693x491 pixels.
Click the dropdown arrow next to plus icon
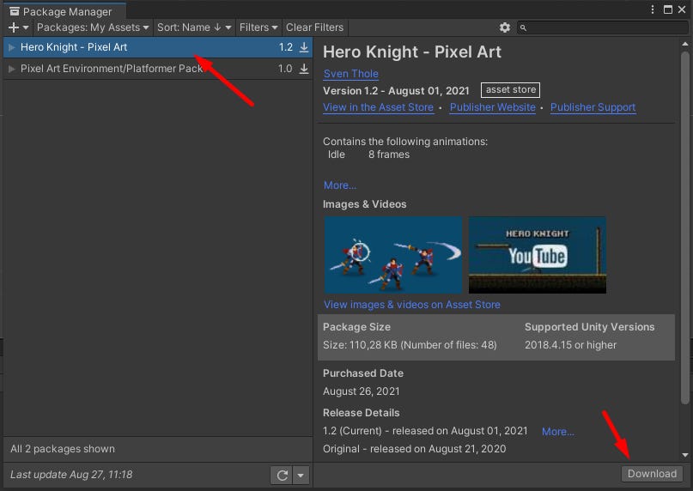[x=26, y=27]
